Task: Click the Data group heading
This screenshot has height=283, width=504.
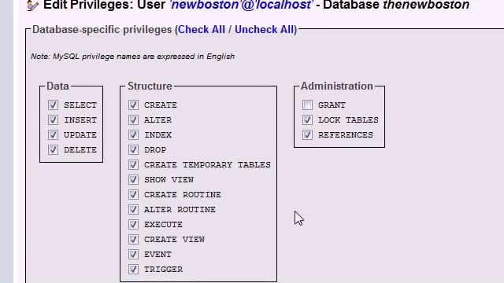Action: (57, 86)
